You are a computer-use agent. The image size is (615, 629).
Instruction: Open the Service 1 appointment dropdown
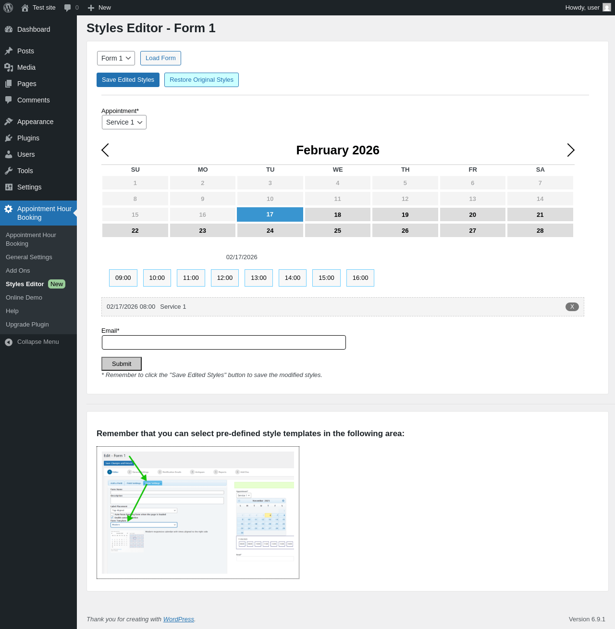click(x=124, y=122)
